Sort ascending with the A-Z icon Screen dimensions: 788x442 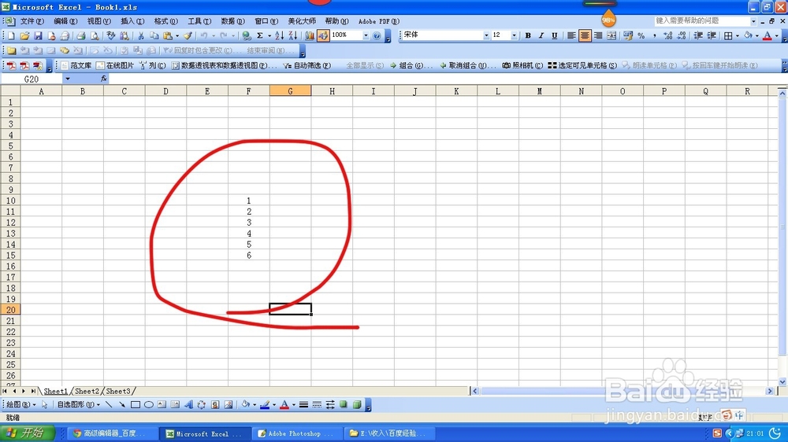[280, 35]
